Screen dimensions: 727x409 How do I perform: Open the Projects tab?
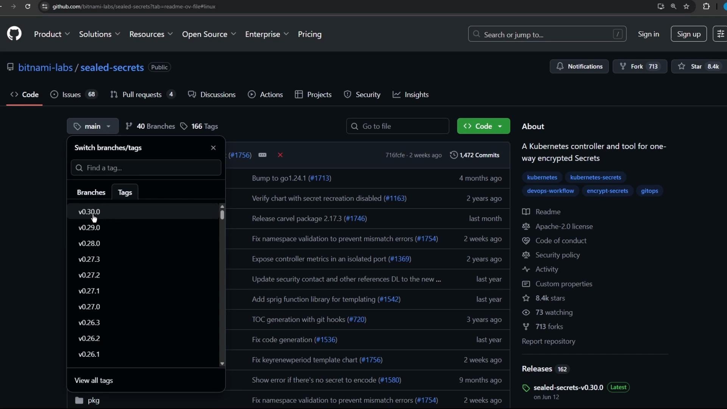pyautogui.click(x=314, y=95)
